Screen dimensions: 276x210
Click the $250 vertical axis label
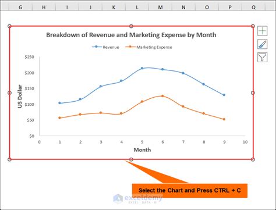(29, 57)
